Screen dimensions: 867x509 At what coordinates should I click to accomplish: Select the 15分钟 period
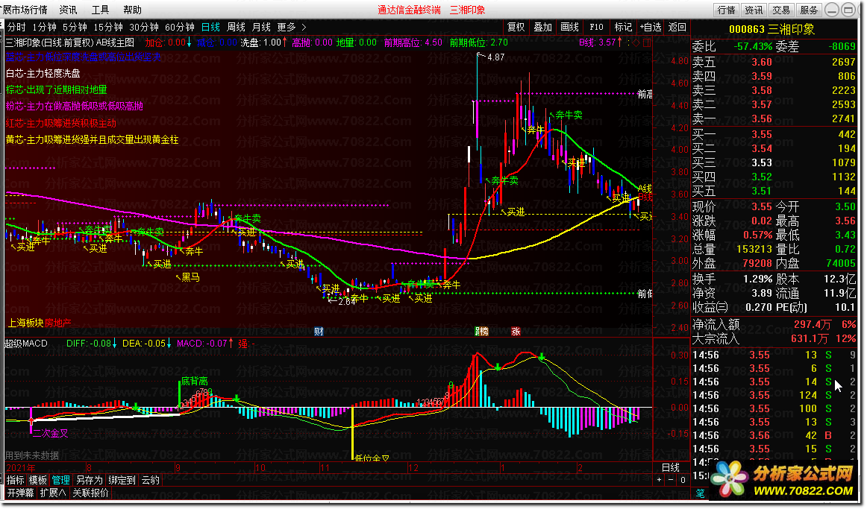pos(108,27)
